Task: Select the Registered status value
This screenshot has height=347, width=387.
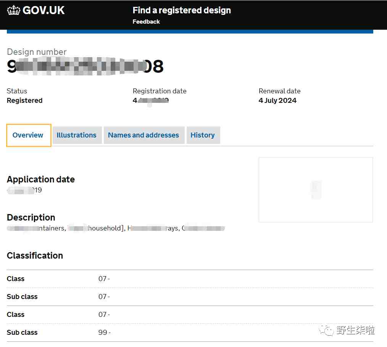Action: click(x=24, y=101)
